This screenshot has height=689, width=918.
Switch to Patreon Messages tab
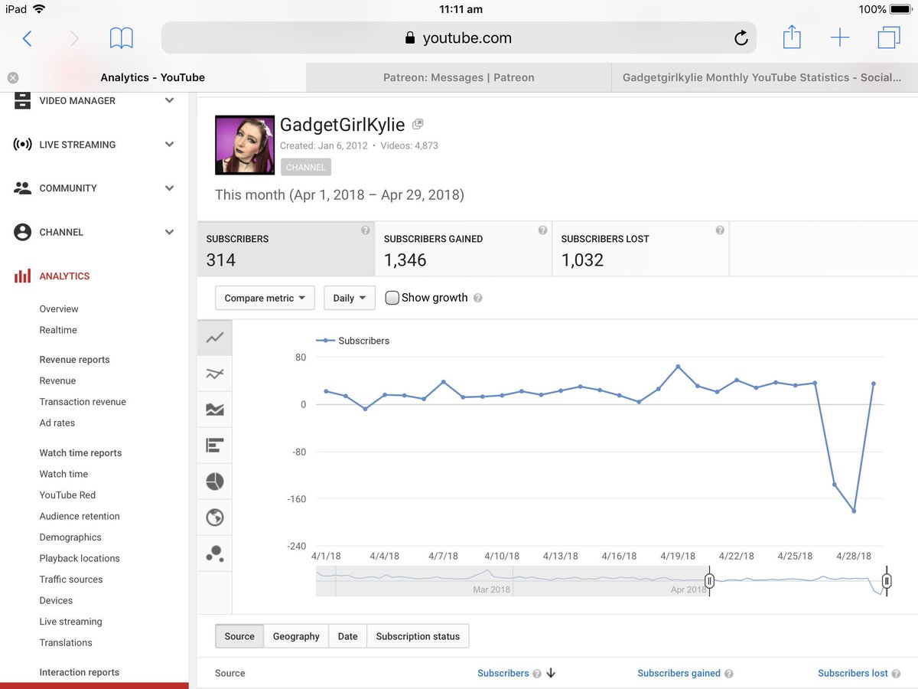[459, 77]
